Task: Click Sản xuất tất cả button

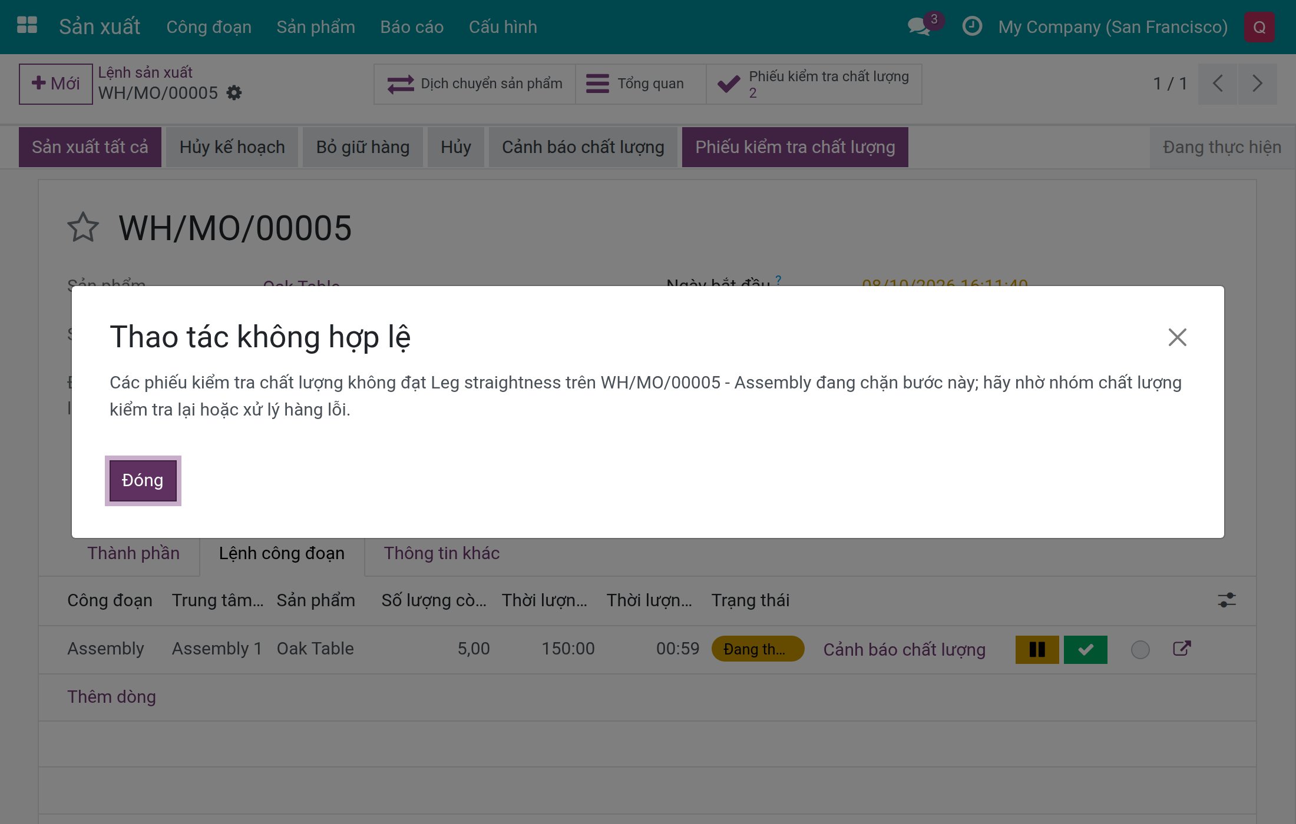Action: (90, 147)
